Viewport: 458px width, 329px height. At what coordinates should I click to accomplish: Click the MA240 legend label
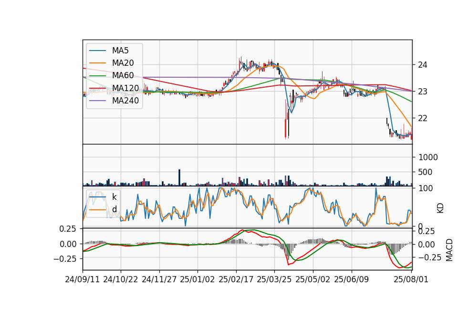pyautogui.click(x=125, y=101)
